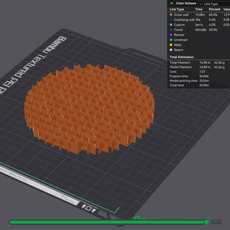Click the middle of the horizontal move slider track

click(x=109, y=222)
